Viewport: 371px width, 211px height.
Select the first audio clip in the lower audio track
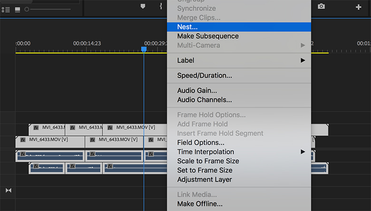[47, 168]
